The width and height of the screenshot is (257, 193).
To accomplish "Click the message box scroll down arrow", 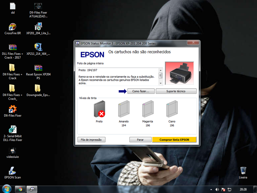I will [161, 83].
